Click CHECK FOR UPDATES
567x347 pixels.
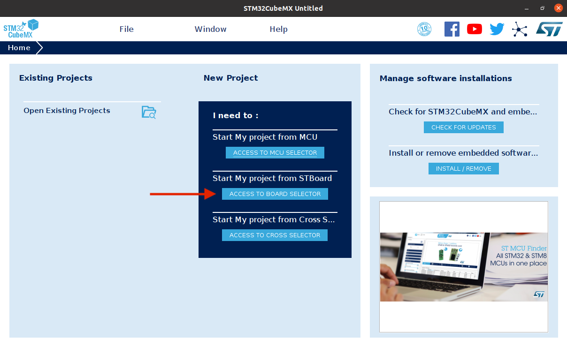click(463, 127)
